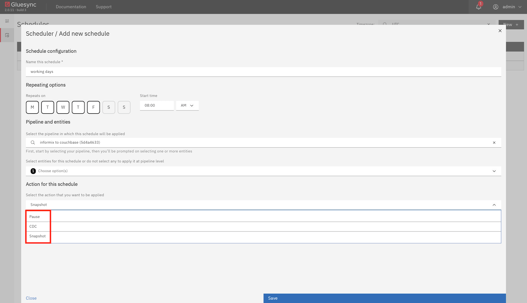Click the pipeline selection field
The height and width of the screenshot is (303, 527).
point(263,143)
